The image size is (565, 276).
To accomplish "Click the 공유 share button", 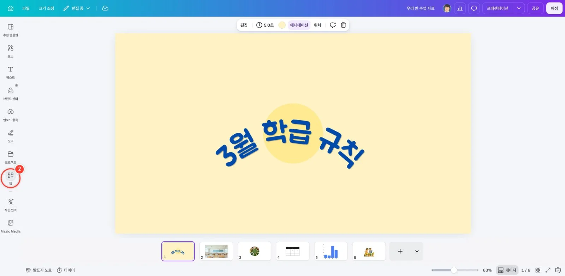I will click(535, 8).
